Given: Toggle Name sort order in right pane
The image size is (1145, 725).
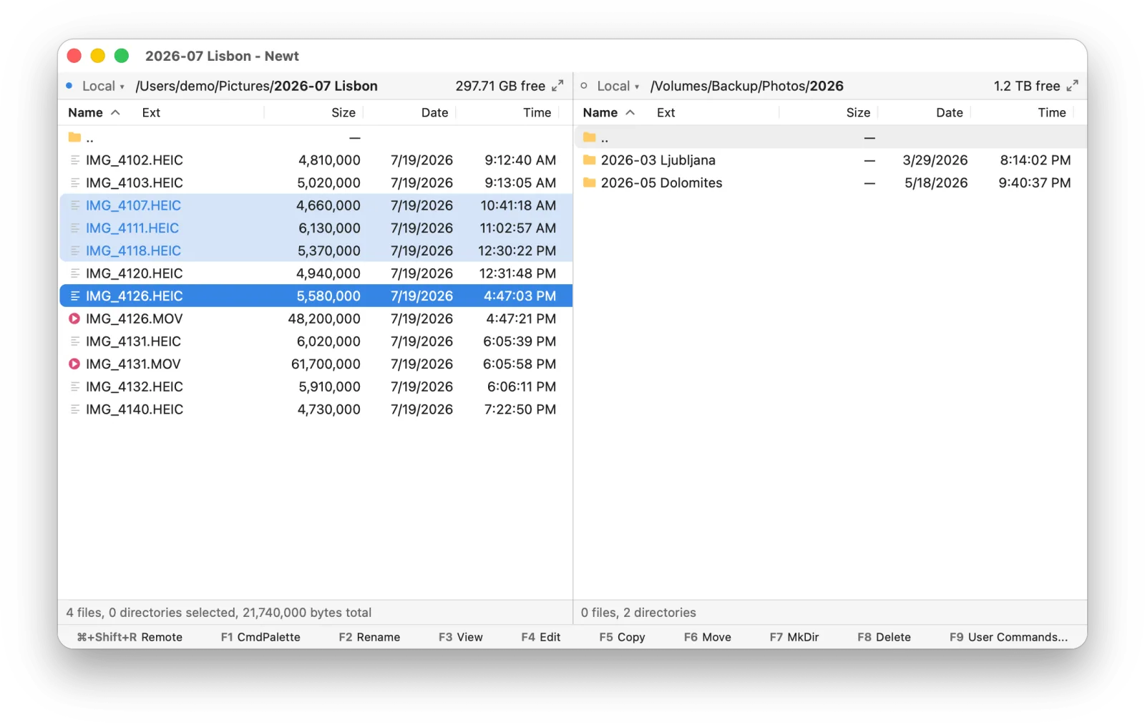Looking at the screenshot, I should point(608,112).
